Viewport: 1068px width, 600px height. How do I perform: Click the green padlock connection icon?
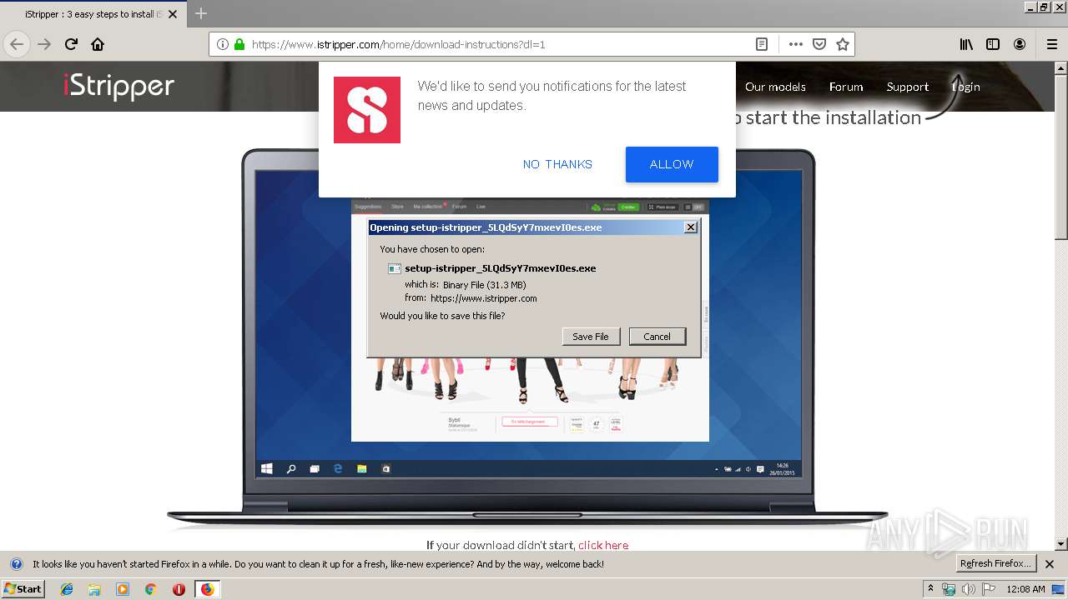pos(239,44)
